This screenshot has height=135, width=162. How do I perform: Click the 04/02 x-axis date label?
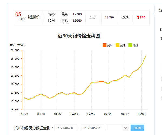pos(58,114)
